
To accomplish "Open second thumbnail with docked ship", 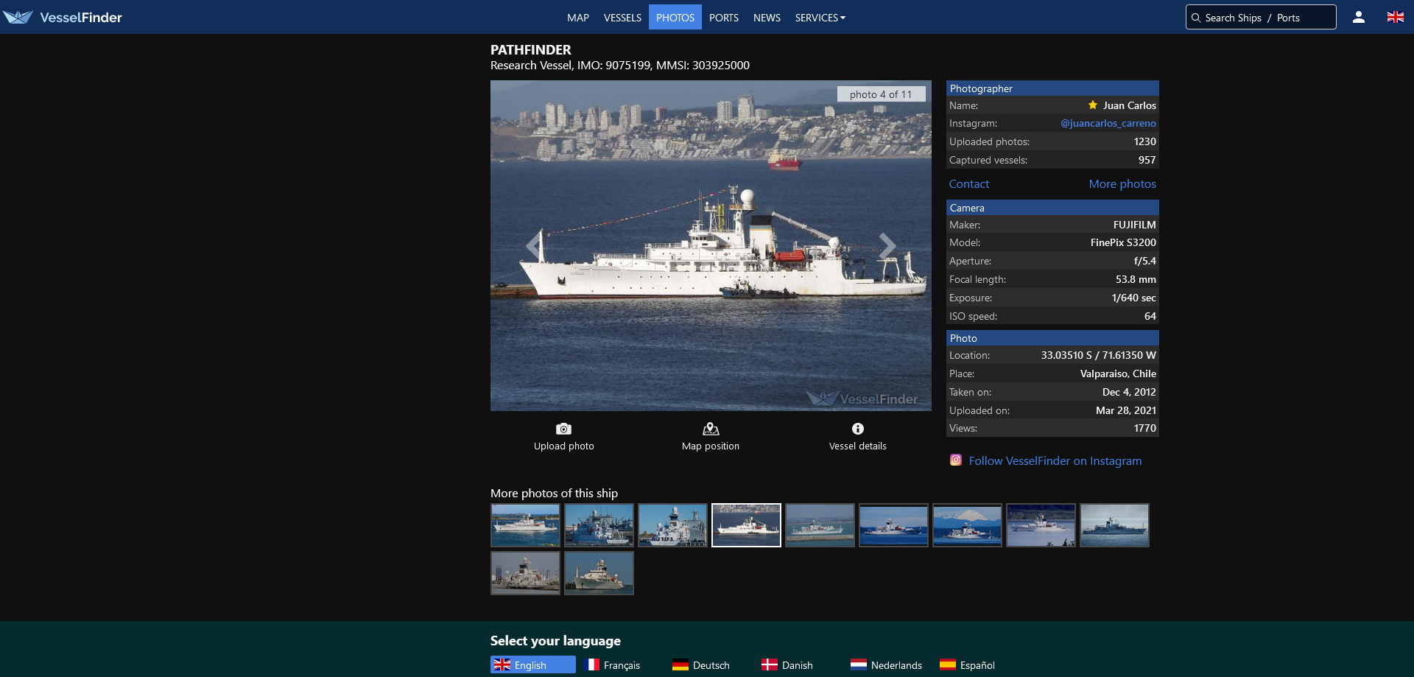I will pyautogui.click(x=599, y=525).
